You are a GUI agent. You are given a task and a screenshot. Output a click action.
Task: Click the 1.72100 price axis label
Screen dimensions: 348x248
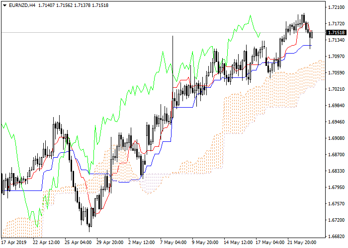point(337,7)
